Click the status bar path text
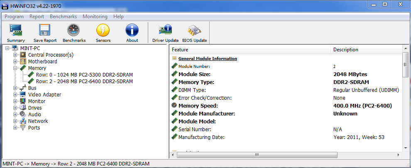Image resolution: width=411 pixels, height=168 pixels. coord(76,164)
